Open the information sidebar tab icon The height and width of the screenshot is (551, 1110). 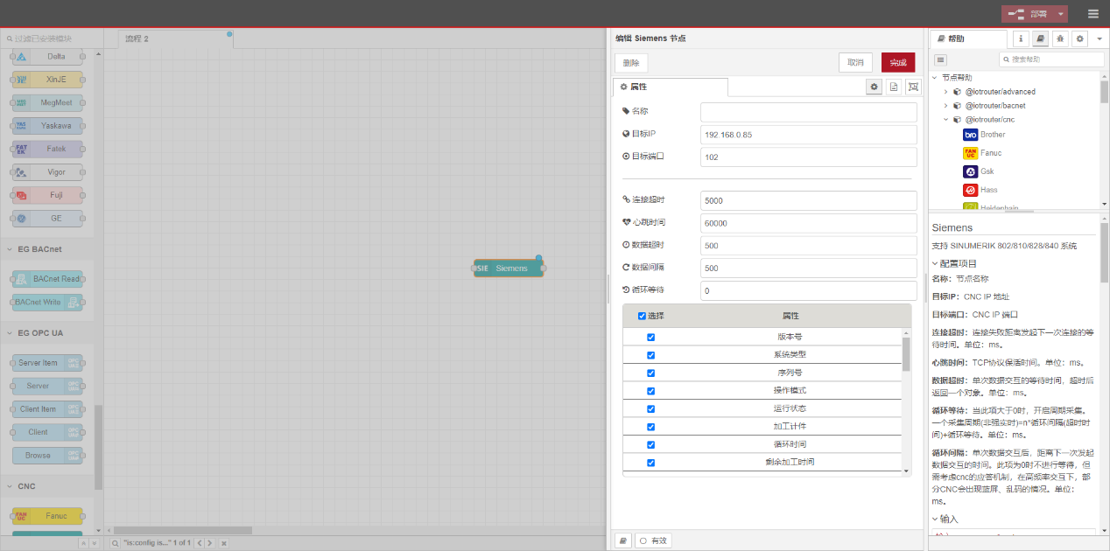point(1021,38)
